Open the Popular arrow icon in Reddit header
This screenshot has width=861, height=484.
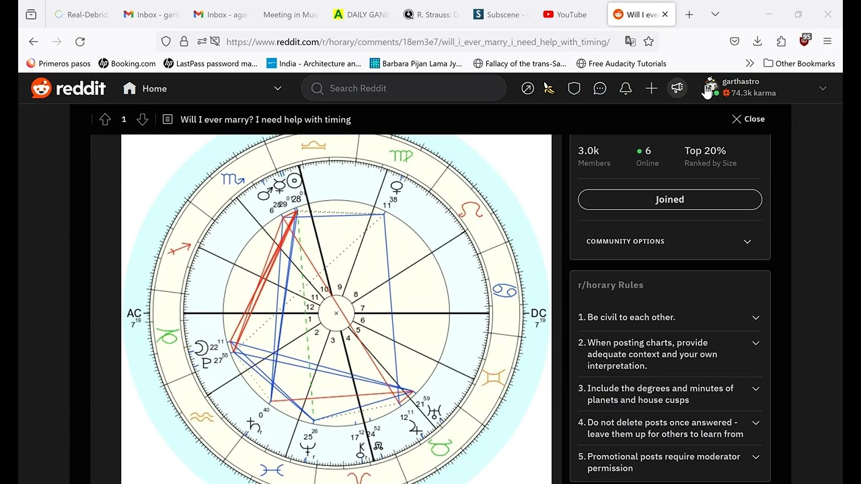(527, 89)
